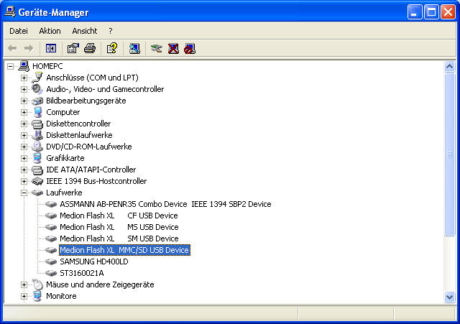Image resolution: width=460 pixels, height=324 pixels.
Task: Click the Back arrow toolbar button
Action: pyautogui.click(x=12, y=48)
